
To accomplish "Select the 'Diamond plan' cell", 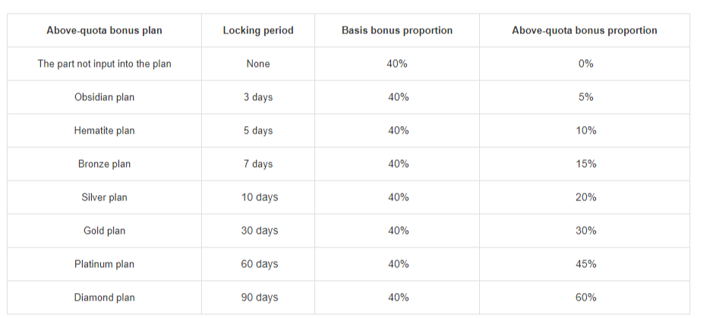I will [104, 298].
